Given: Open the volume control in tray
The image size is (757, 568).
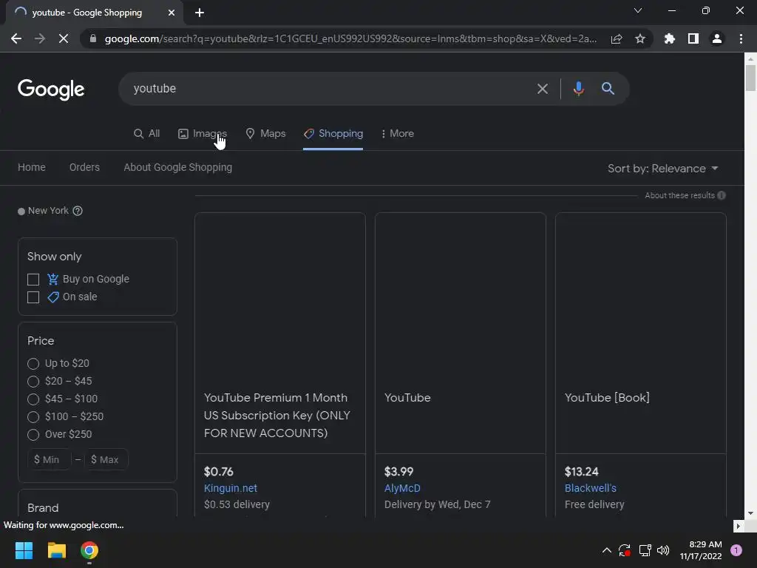Looking at the screenshot, I should click(x=663, y=550).
